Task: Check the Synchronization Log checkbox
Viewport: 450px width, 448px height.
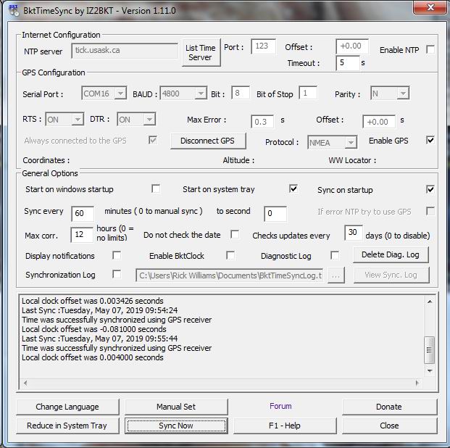Action: pos(117,274)
